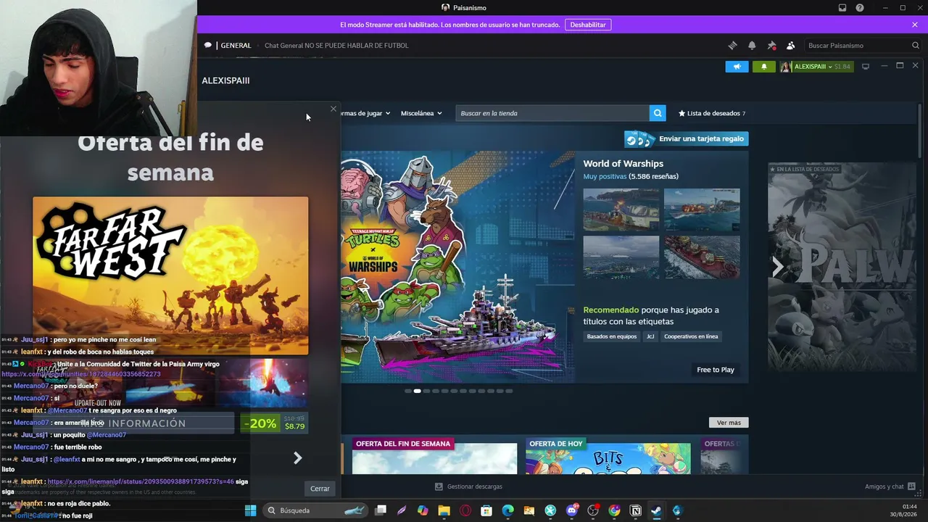Screen dimensions: 928x522
Task: Open Google Chrome from the taskbar
Action: coord(615,510)
